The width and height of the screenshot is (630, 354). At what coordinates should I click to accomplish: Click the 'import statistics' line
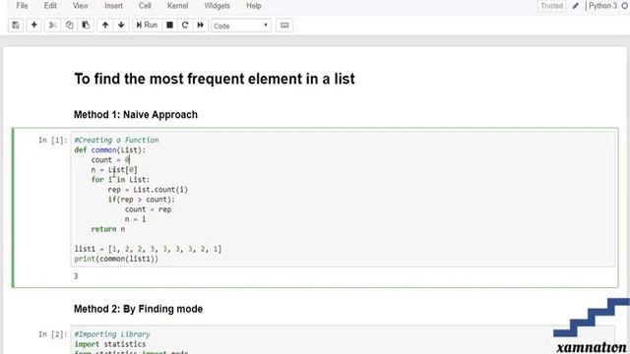(x=110, y=344)
